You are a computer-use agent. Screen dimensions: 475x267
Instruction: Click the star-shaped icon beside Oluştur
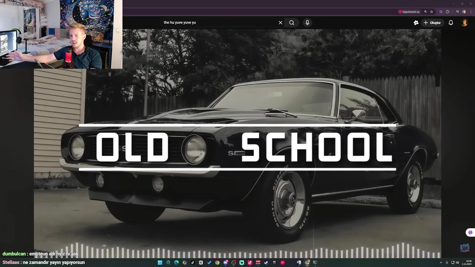[x=416, y=23]
